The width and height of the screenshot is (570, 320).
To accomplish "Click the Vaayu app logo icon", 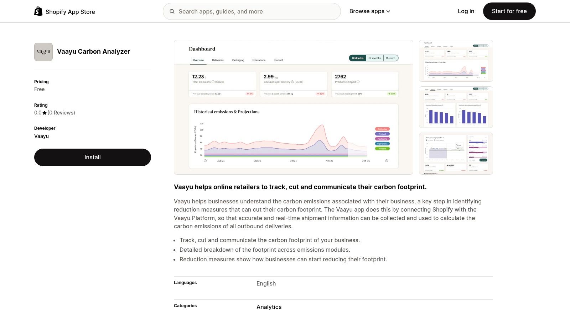I will (x=43, y=52).
